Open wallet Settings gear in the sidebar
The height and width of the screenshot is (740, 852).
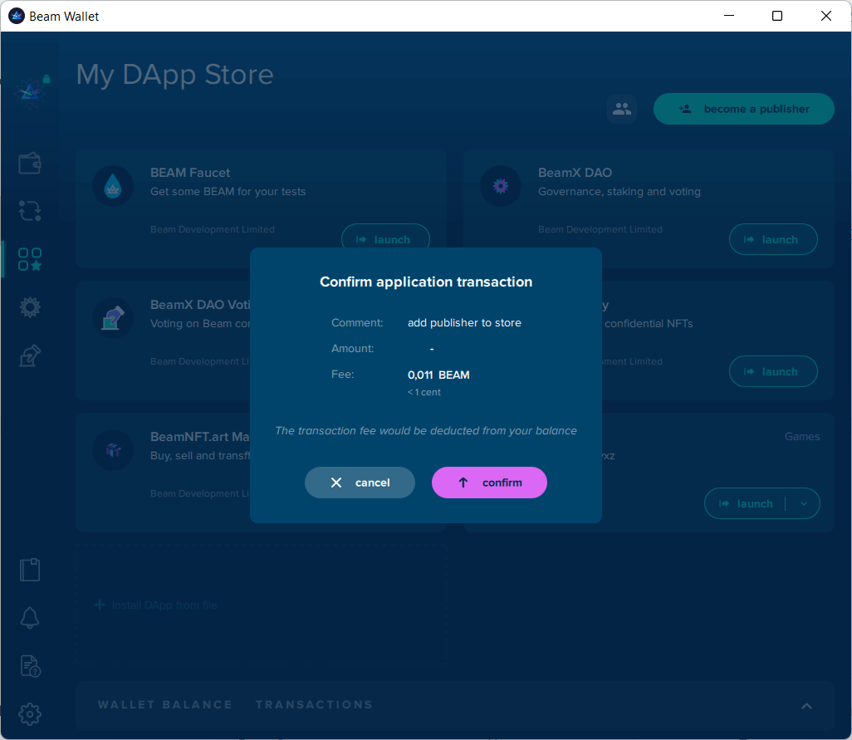30,713
